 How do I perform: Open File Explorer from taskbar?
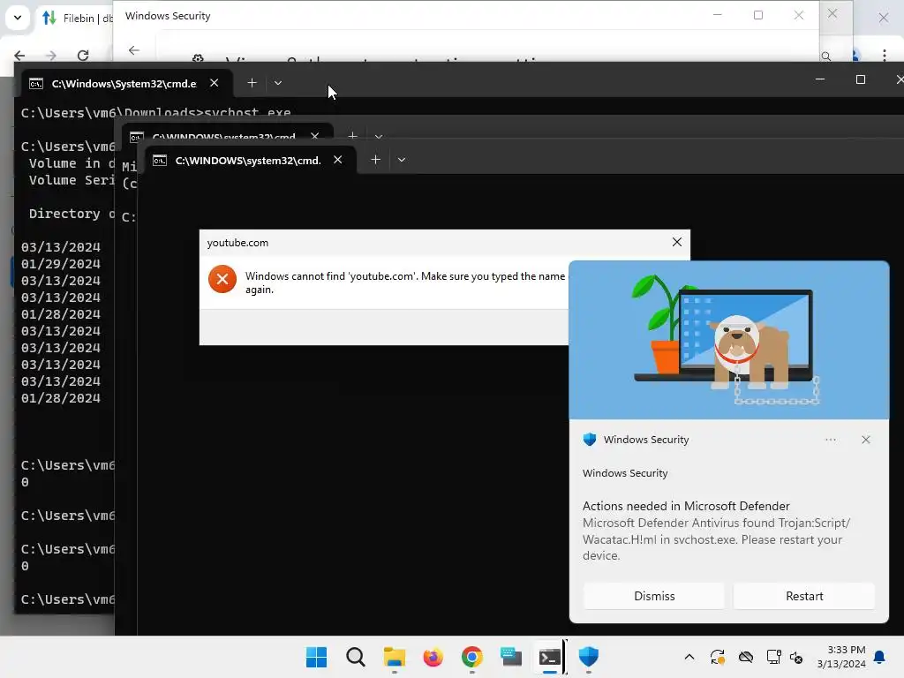(395, 657)
